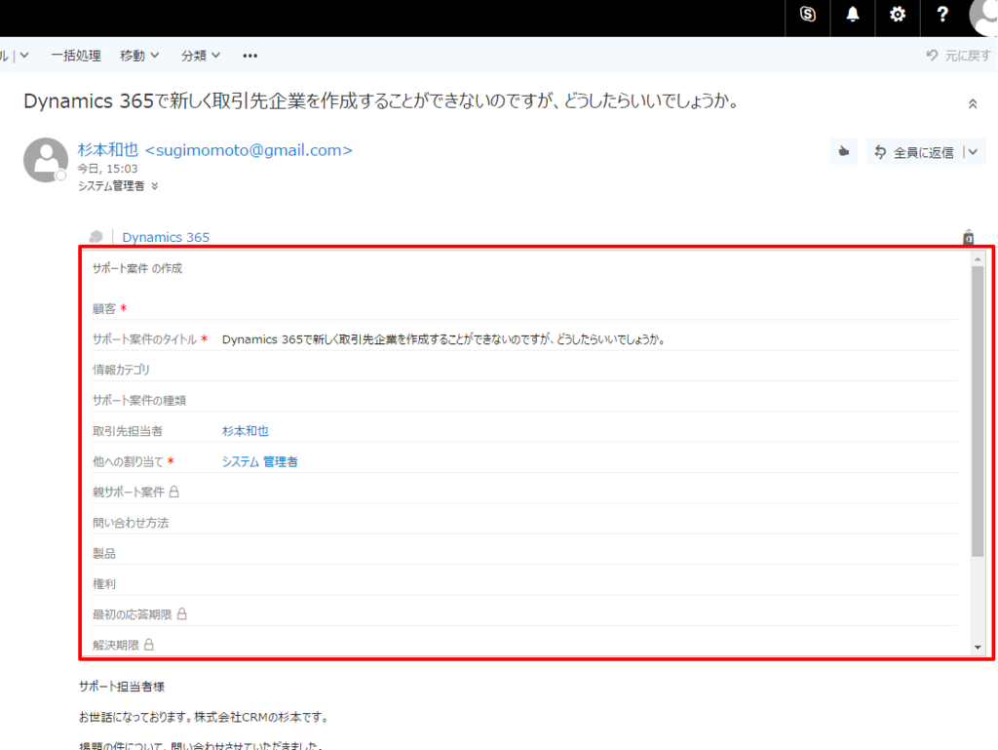Screen dimensions: 998x750
Task: Click the record icon above the case form
Action: (x=968, y=238)
